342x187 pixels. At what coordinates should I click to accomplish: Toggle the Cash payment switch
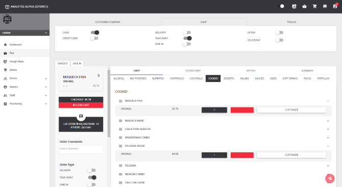pyautogui.click(x=95, y=33)
